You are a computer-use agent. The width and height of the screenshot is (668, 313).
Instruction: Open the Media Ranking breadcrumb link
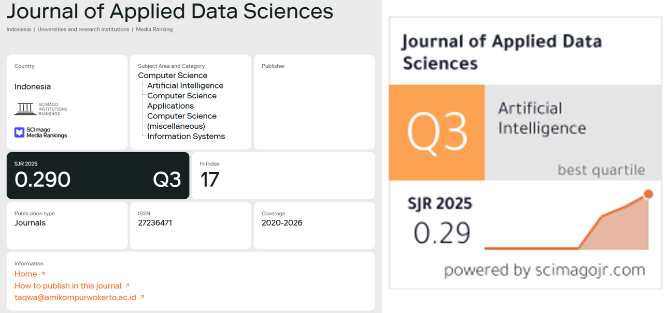click(x=154, y=29)
